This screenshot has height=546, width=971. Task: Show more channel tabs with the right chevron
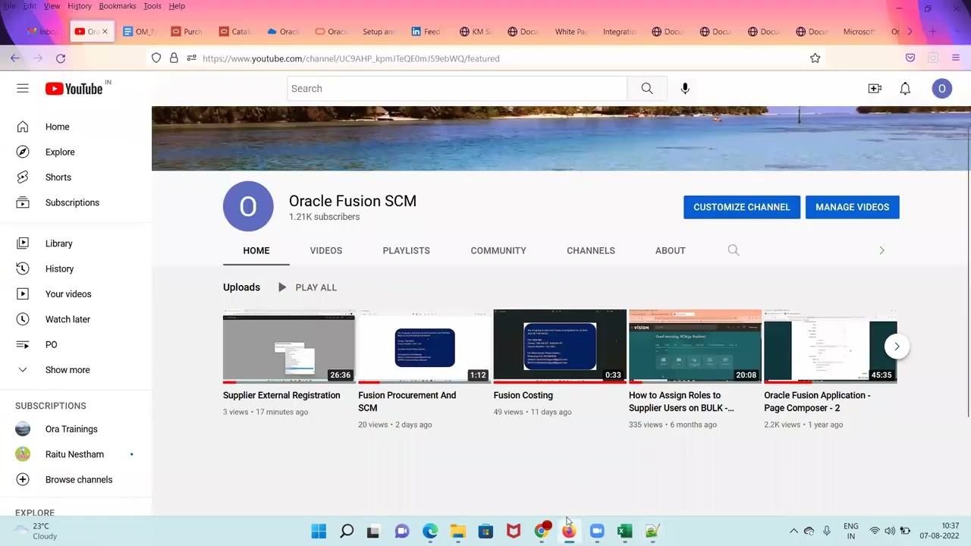point(881,250)
